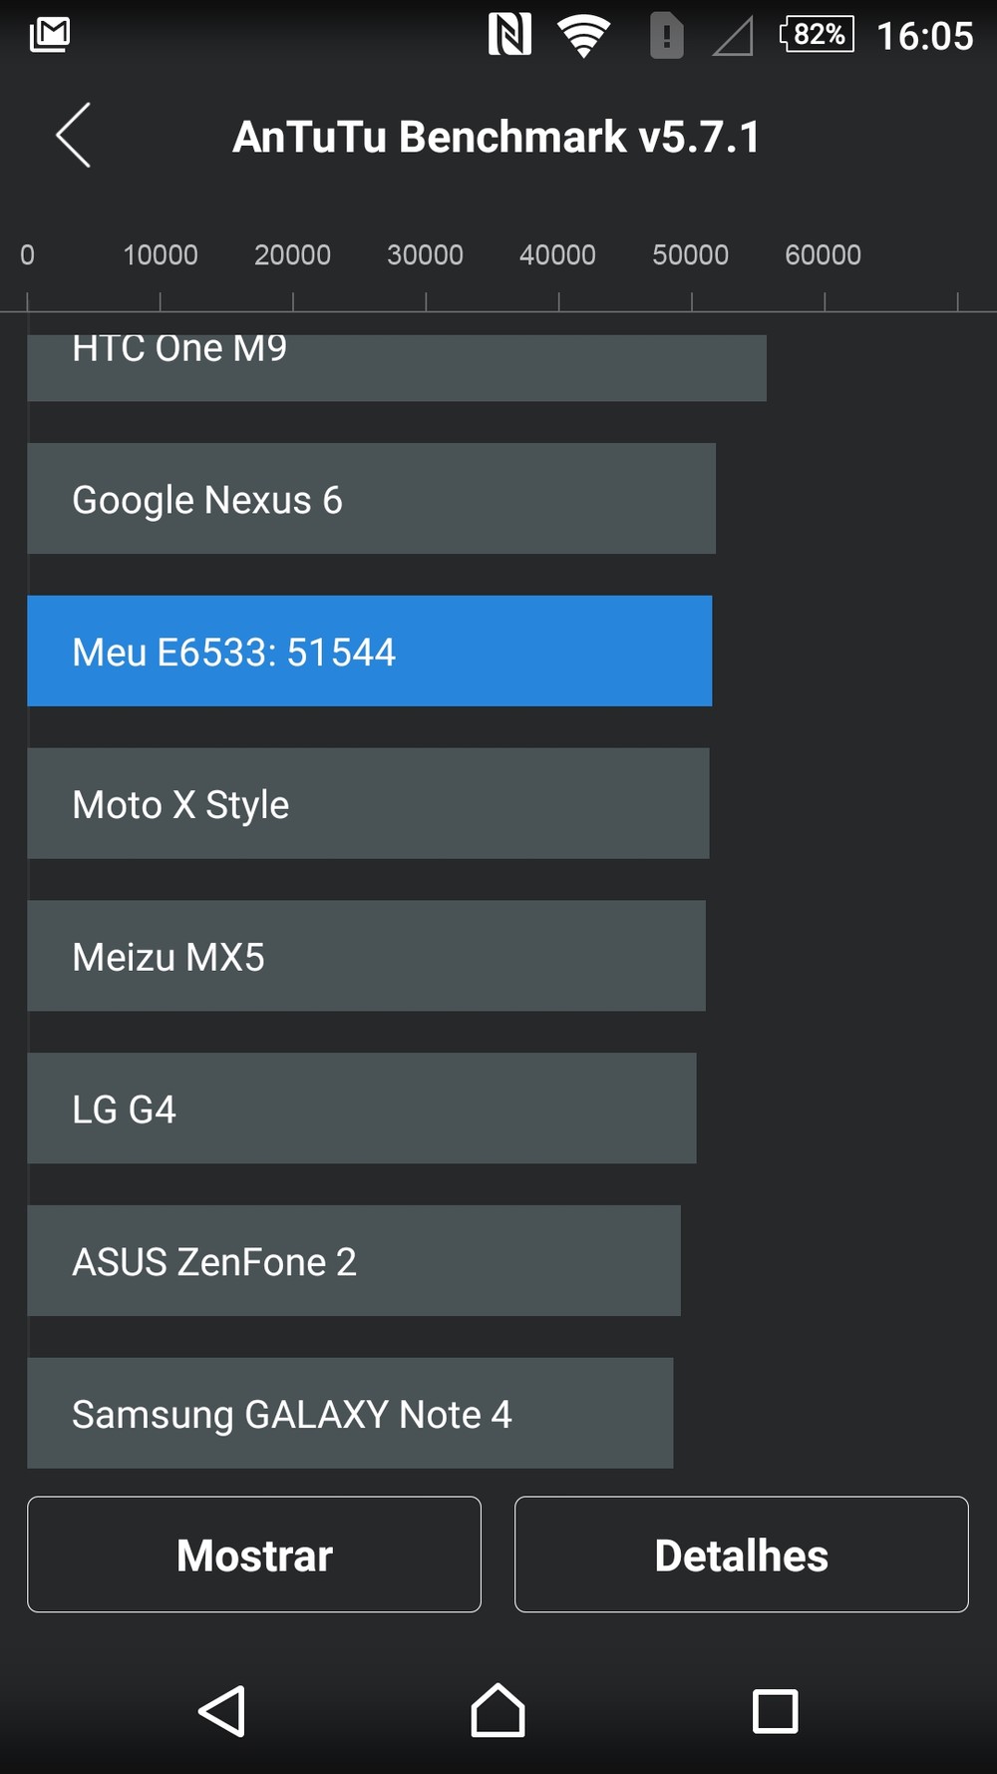Tap the highlighted Meu E6533 score bar
Image resolution: width=997 pixels, height=1774 pixels.
(369, 652)
